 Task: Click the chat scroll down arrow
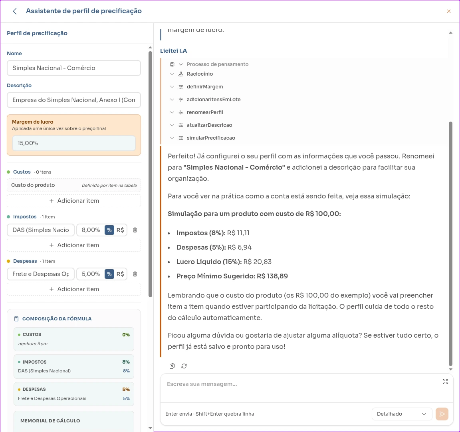click(x=450, y=370)
